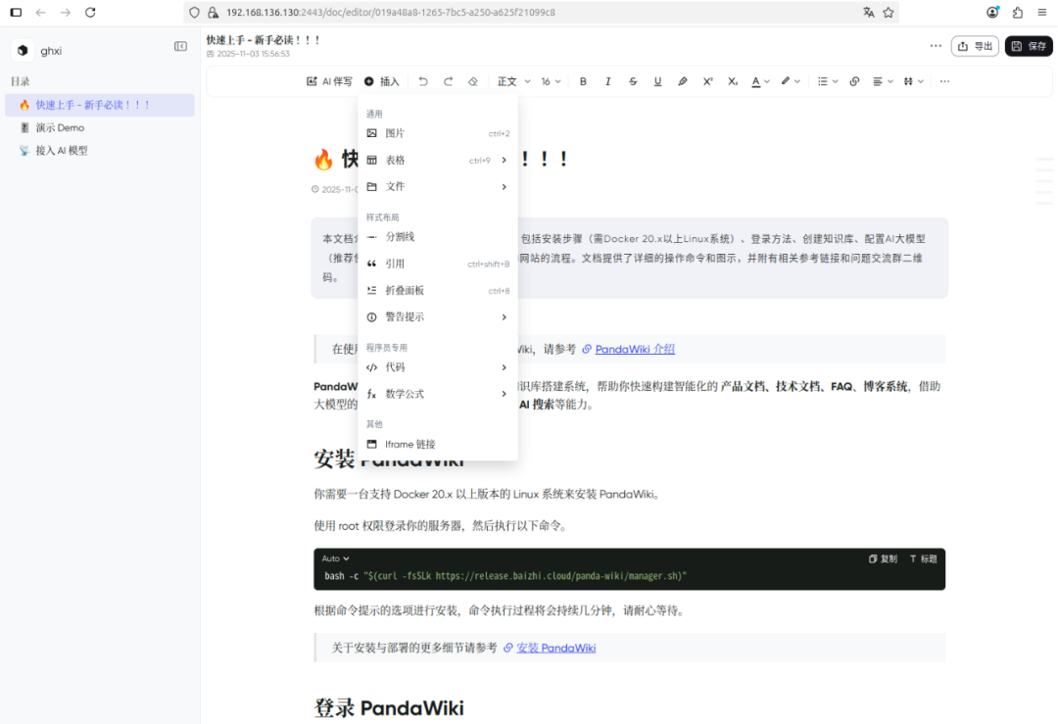
Task: Click the 代码 code brackets icon
Action: (372, 367)
